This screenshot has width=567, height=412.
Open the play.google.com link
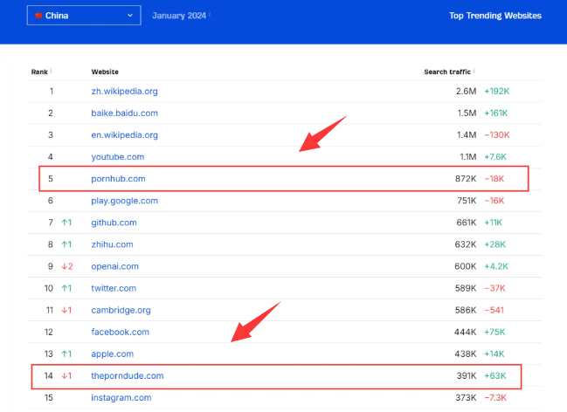(124, 201)
